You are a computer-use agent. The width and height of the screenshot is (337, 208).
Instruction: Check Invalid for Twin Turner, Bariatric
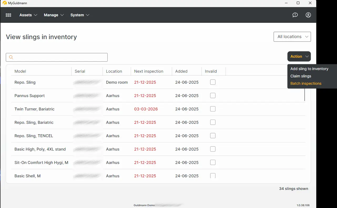coord(213,109)
